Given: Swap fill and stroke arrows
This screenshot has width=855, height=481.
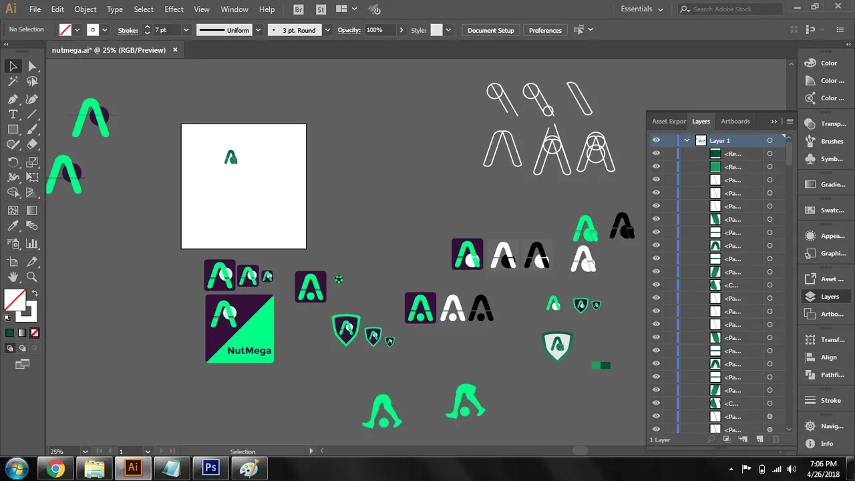Looking at the screenshot, I should tap(35, 293).
